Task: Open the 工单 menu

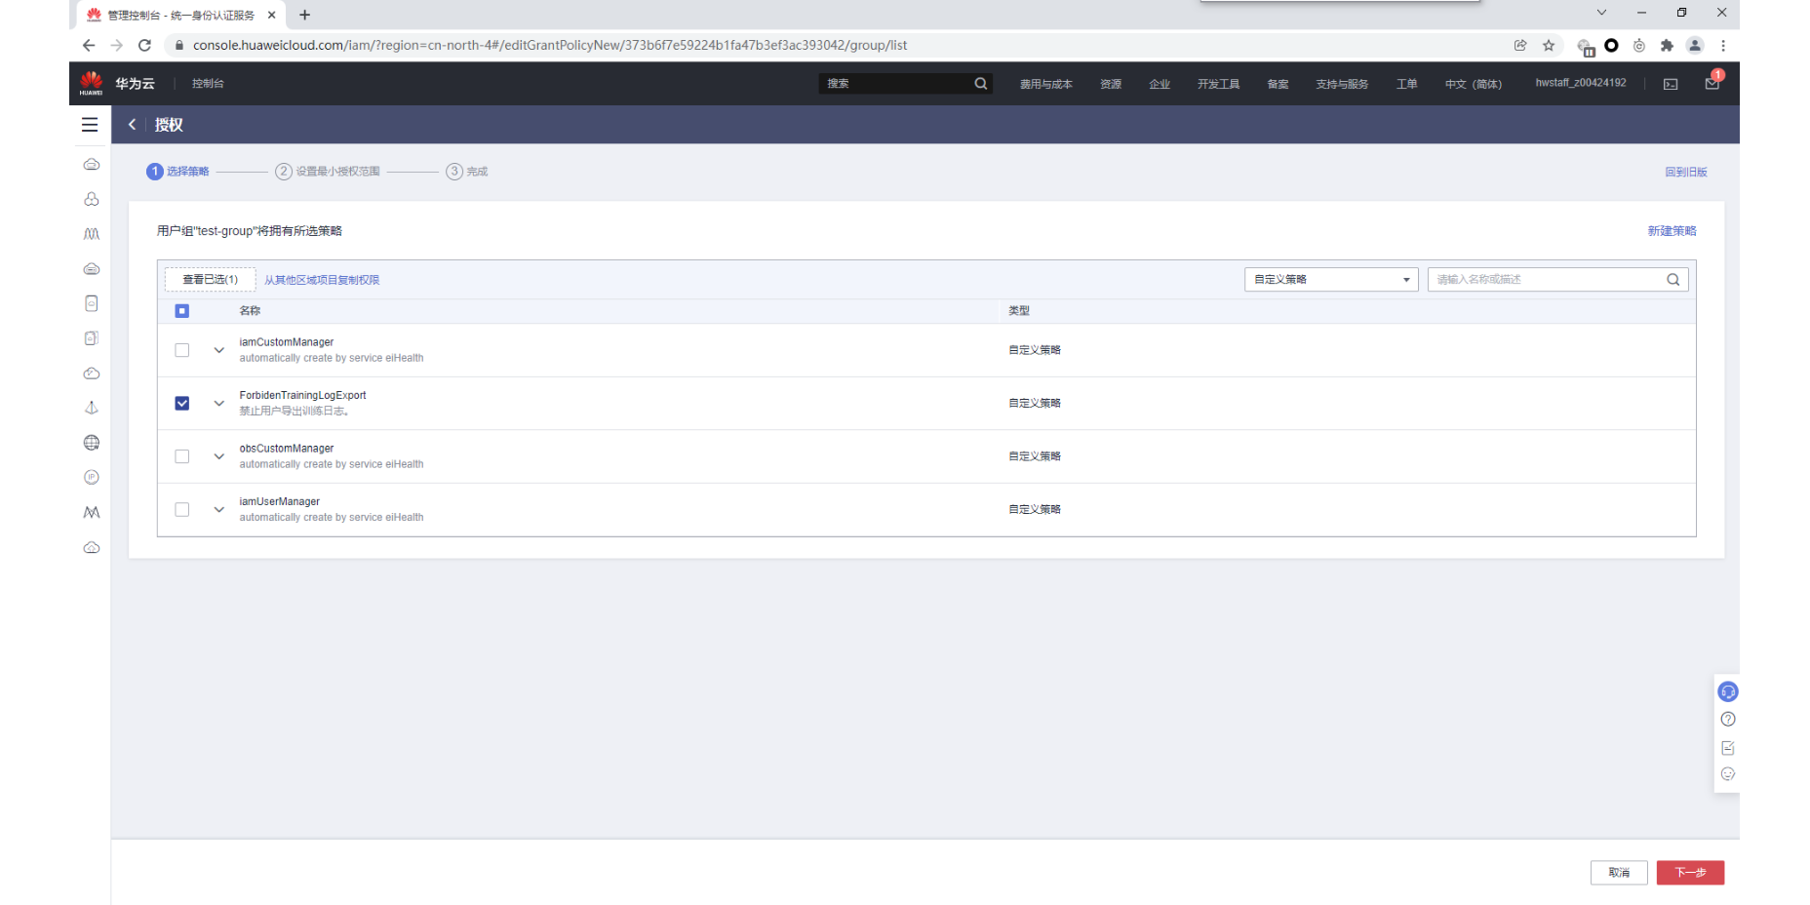Action: pyautogui.click(x=1406, y=84)
